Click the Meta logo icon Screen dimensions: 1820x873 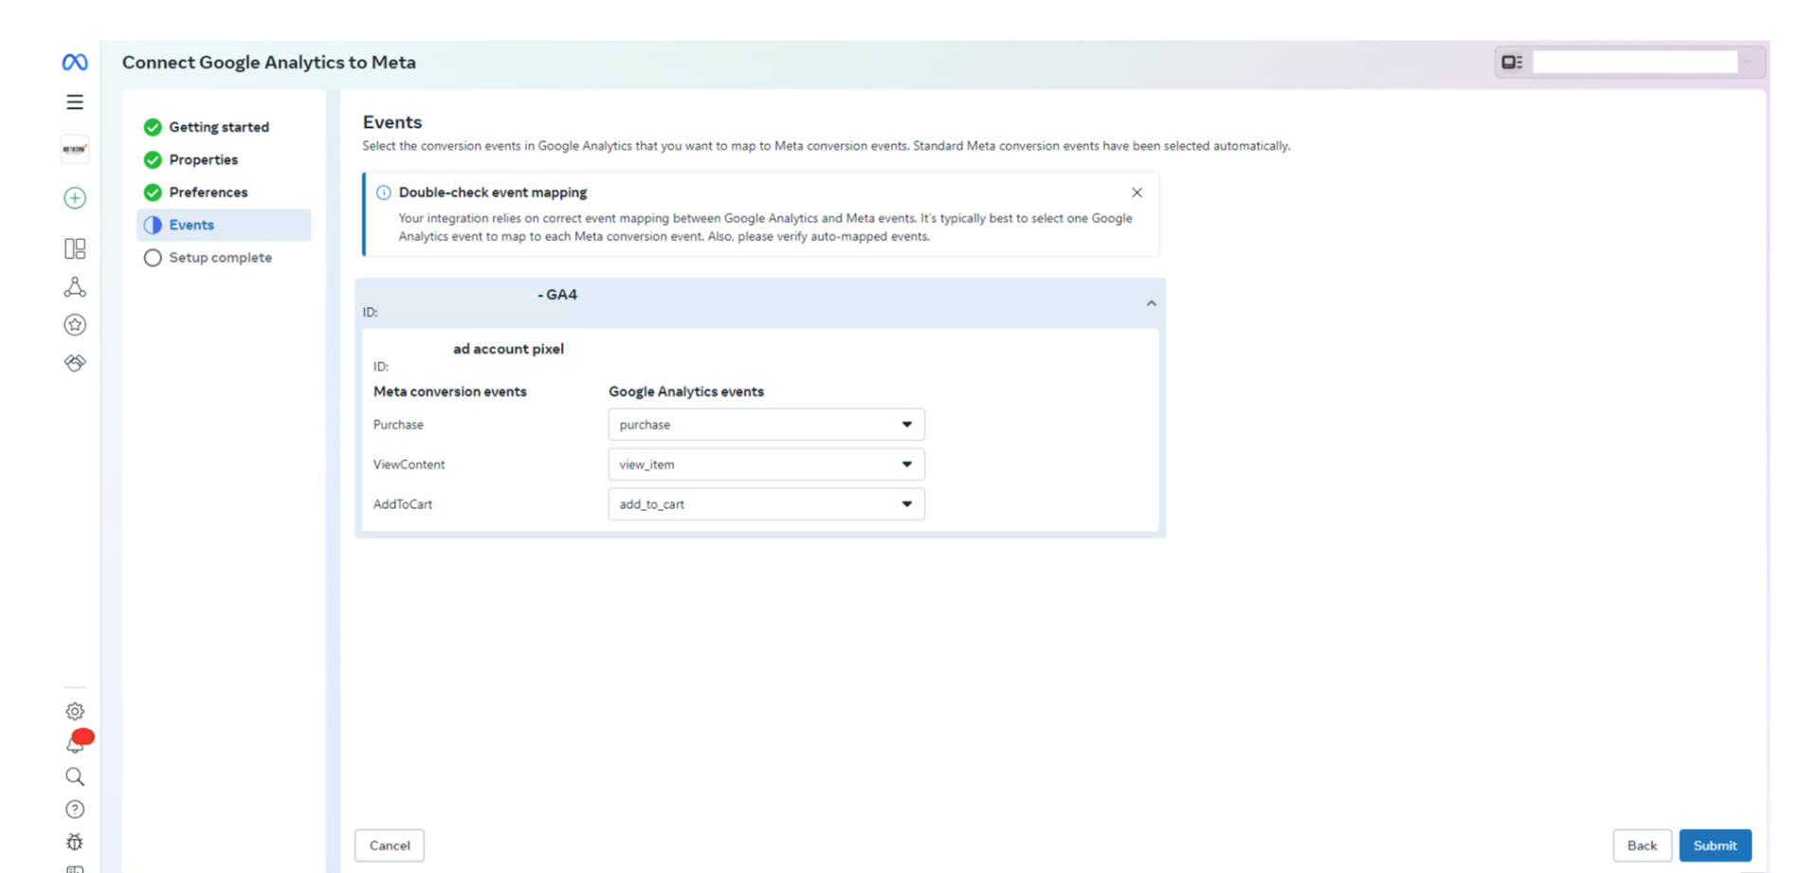[x=75, y=63]
